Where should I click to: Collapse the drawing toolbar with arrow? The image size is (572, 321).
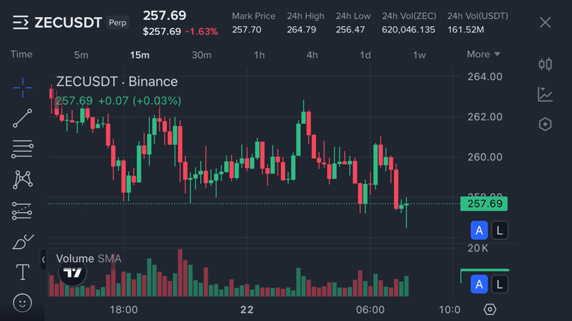click(x=43, y=260)
